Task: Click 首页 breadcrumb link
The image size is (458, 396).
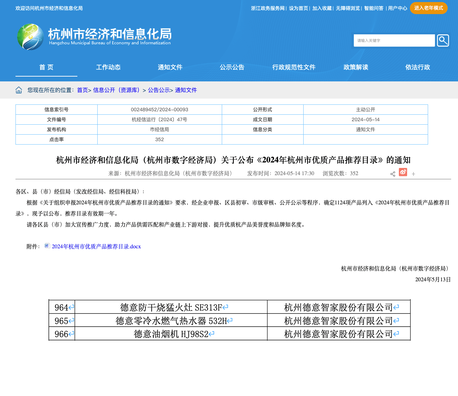Action: point(83,90)
